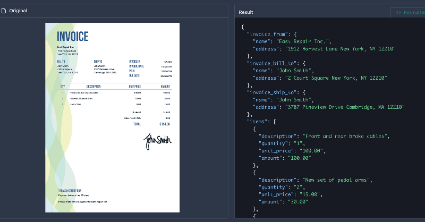Image resolution: width=425 pixels, height=222 pixels.
Task: Click the Result panel heading
Action: click(x=245, y=12)
